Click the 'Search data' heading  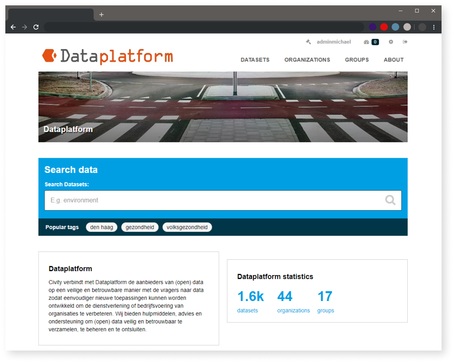71,170
